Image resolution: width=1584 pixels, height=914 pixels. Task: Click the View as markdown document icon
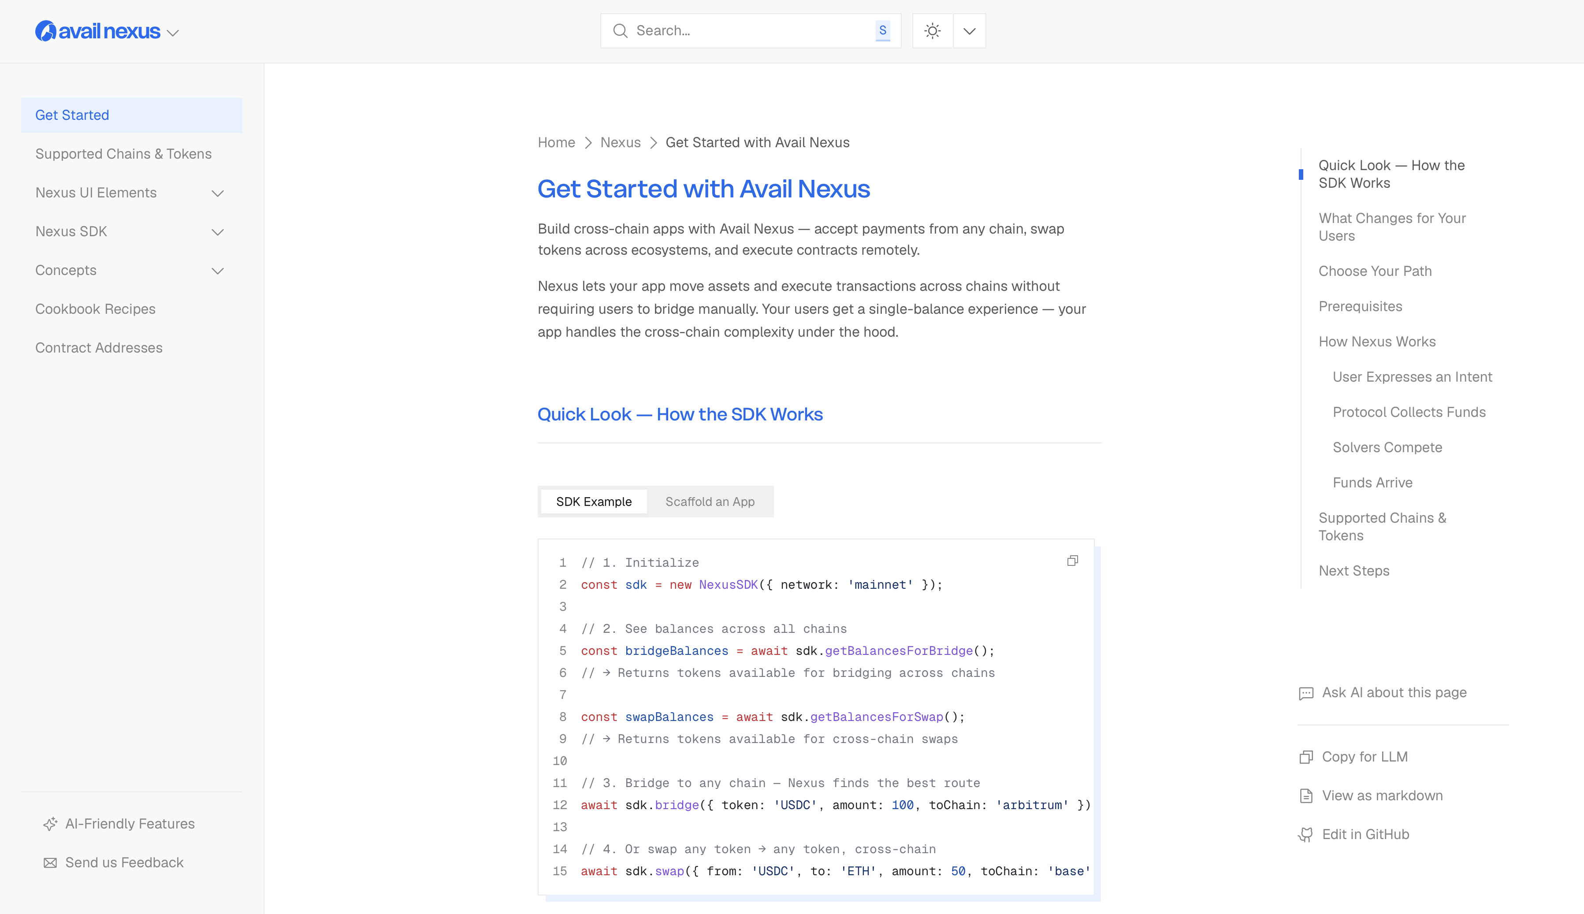(1306, 796)
